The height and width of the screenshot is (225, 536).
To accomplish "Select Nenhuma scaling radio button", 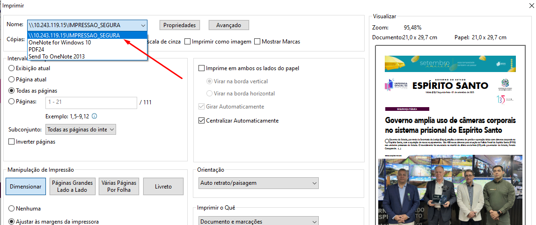I will point(11,208).
